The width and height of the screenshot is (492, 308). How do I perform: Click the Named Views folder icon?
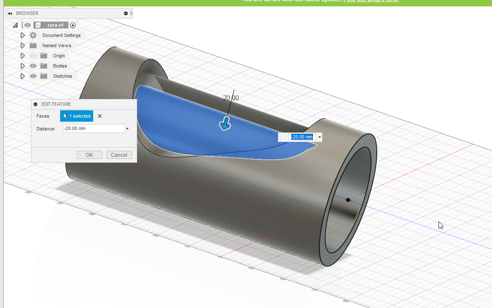(33, 45)
